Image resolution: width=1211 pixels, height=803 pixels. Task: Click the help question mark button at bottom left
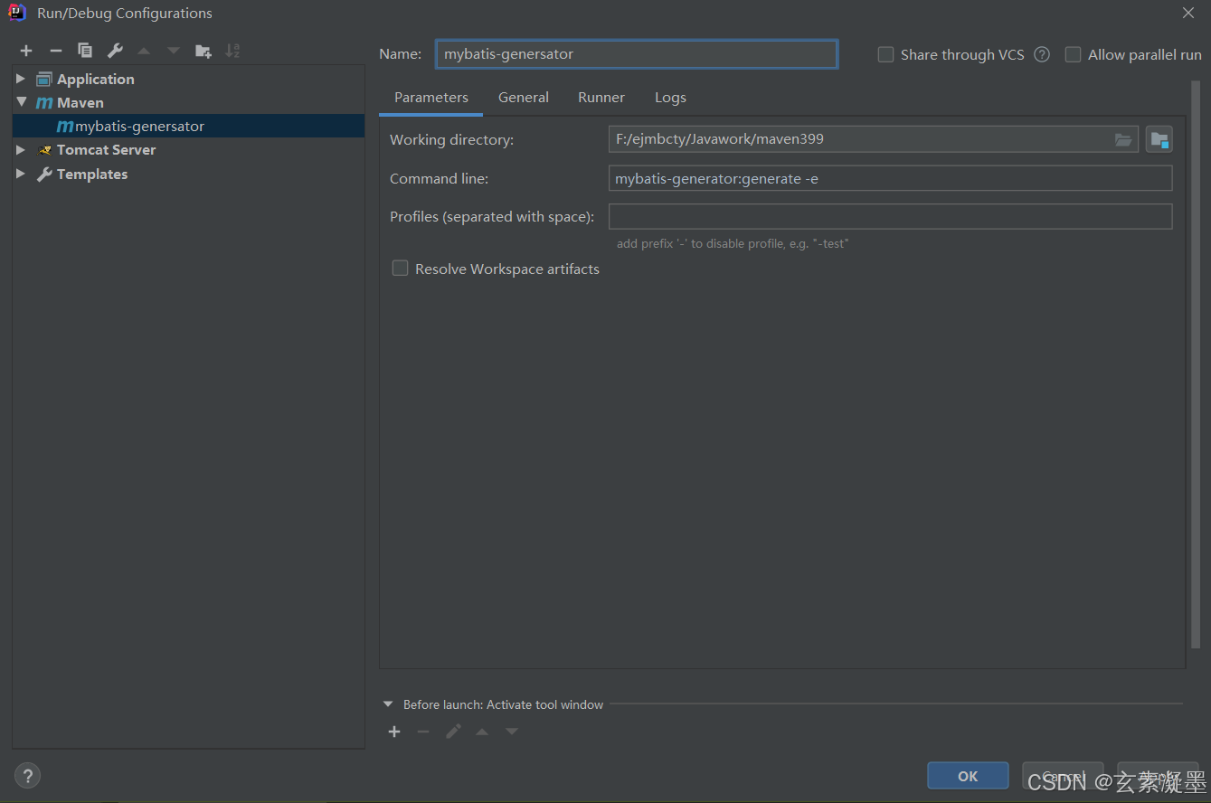click(x=27, y=775)
